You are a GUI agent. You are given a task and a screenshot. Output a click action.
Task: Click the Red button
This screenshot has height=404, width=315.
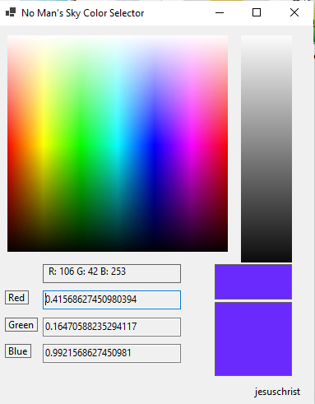click(16, 298)
